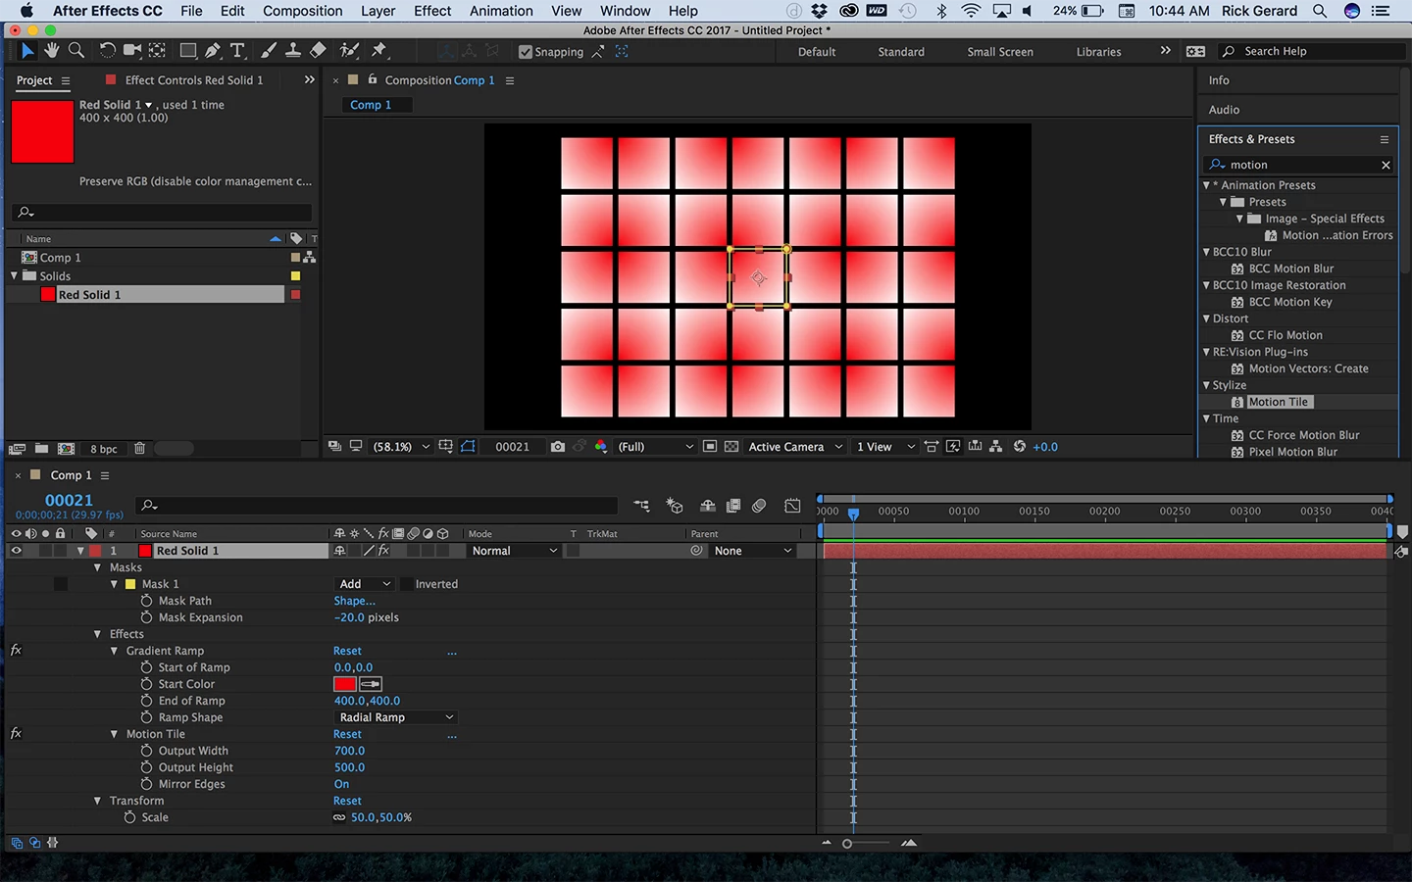The image size is (1412, 882).
Task: Open the Composition menu
Action: [x=303, y=11]
